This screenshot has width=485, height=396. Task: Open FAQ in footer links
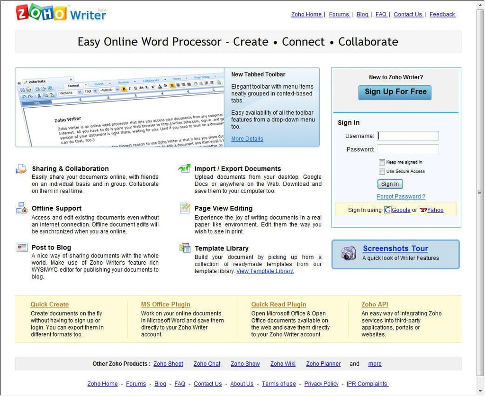180,384
